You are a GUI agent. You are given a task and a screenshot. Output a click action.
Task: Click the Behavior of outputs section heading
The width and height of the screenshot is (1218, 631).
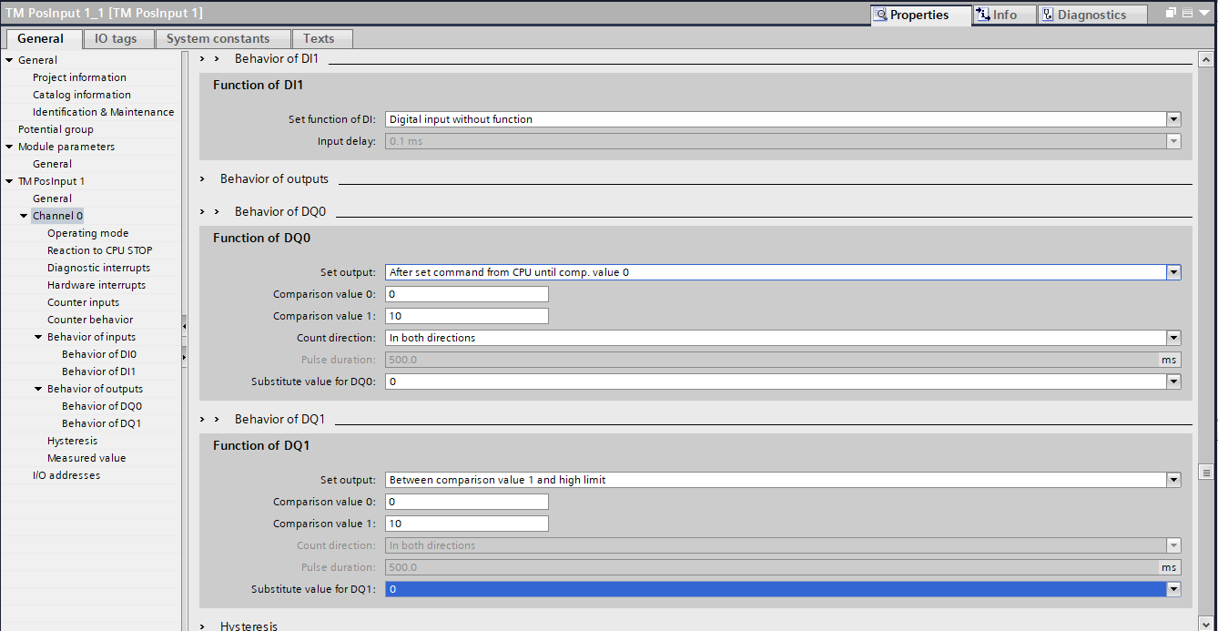(x=274, y=179)
